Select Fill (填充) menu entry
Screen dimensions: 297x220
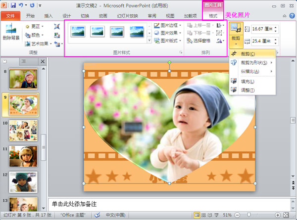click(x=252, y=82)
